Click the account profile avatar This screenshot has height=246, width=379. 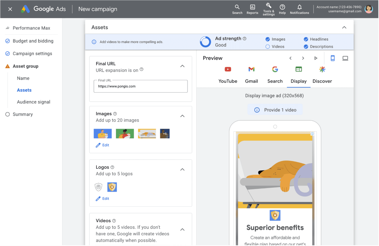tap(369, 9)
